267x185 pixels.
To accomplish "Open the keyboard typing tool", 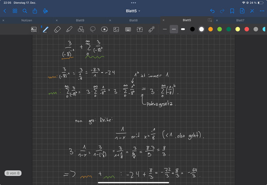I will click(x=128, y=30).
